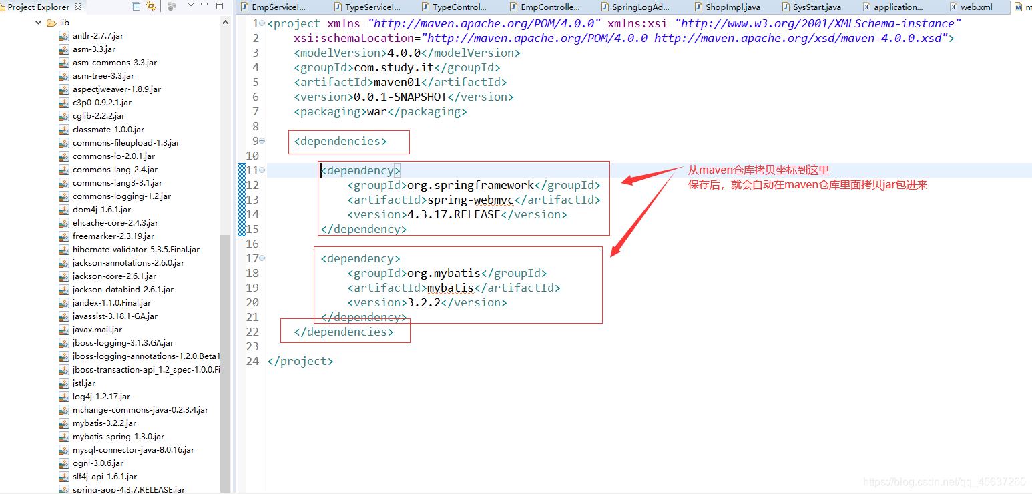
Task: Click Project Explorer vertical scrollbar thumb
Action: [226, 363]
